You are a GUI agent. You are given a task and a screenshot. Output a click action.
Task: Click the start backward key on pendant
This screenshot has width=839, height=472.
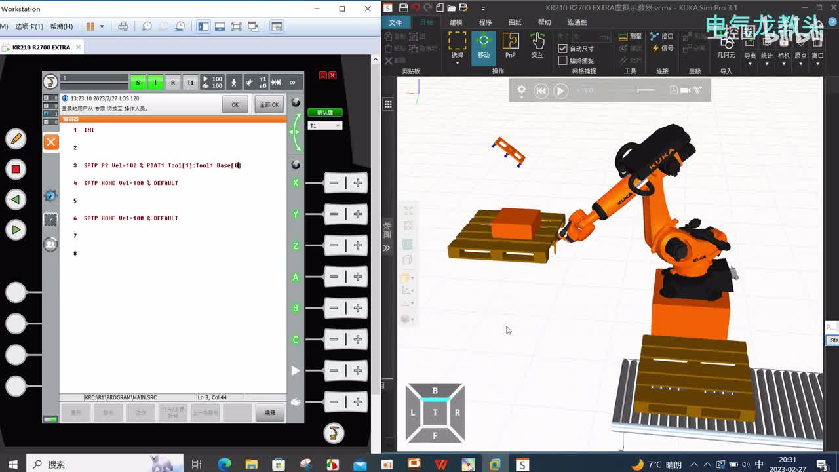click(16, 199)
